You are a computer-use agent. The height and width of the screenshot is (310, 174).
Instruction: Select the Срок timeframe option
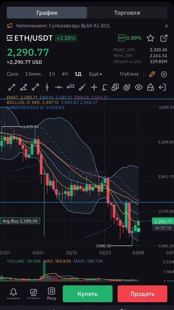click(x=13, y=74)
